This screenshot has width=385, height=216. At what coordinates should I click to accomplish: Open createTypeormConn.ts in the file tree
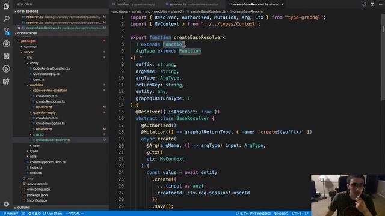click(x=48, y=162)
